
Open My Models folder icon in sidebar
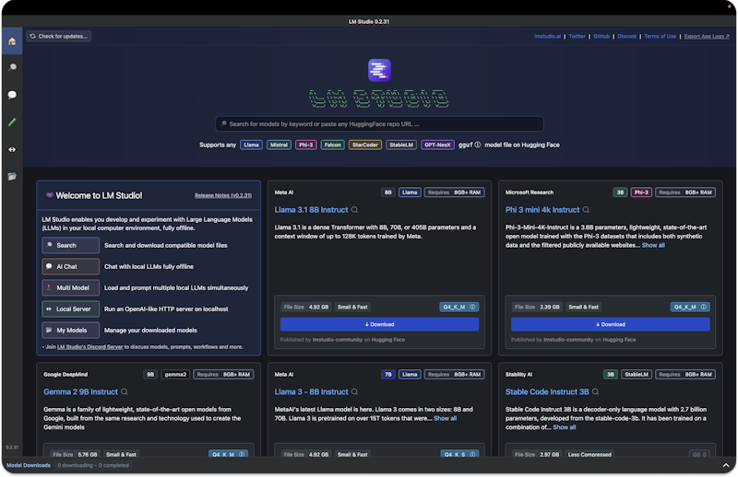point(12,176)
